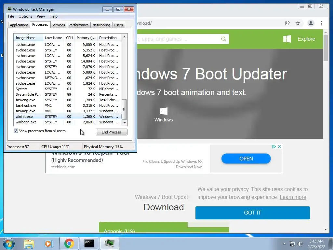The height and width of the screenshot is (250, 333).
Task: Toggle Show processes from all users checkbox
Action: coord(16,131)
